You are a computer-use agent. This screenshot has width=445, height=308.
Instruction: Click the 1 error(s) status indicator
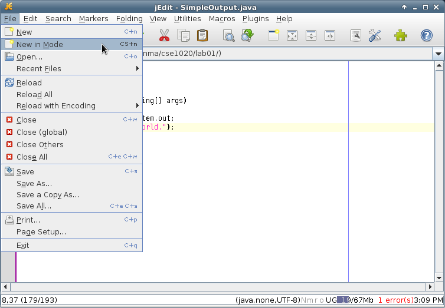[x=396, y=300]
